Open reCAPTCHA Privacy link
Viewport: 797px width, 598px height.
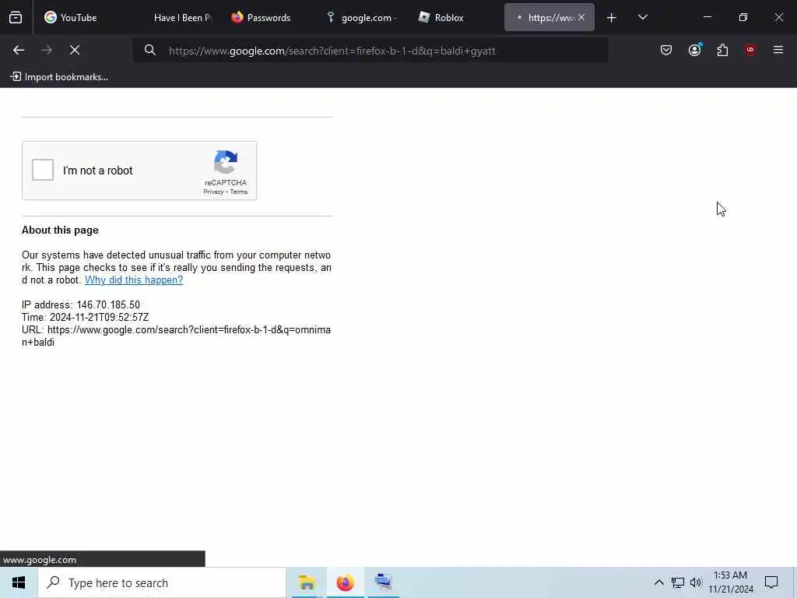click(213, 192)
